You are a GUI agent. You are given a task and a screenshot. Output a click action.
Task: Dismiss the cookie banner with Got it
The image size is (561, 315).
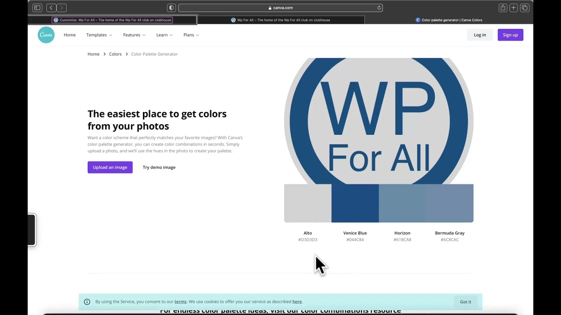pos(465,301)
